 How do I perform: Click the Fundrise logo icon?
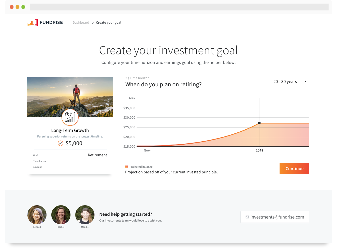click(33, 23)
